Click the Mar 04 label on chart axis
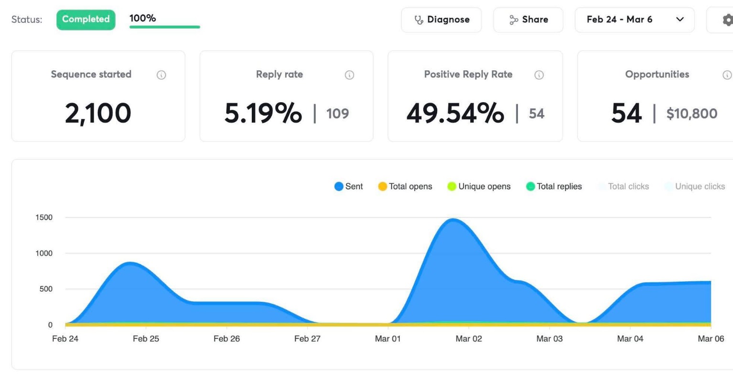Viewport: 733px width, 374px height. pyautogui.click(x=630, y=339)
